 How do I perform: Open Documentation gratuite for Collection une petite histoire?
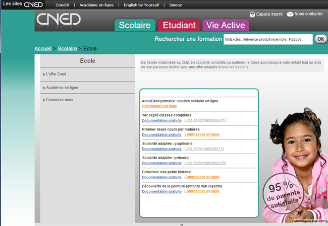[161, 177]
